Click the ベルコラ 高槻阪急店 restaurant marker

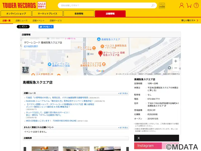(x=102, y=46)
